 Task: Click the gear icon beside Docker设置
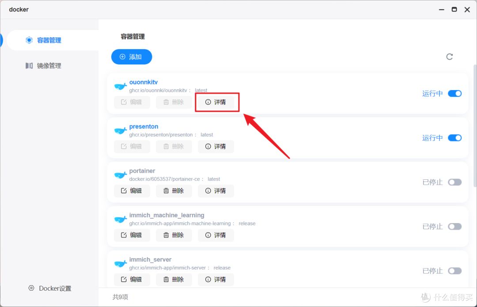[31, 288]
